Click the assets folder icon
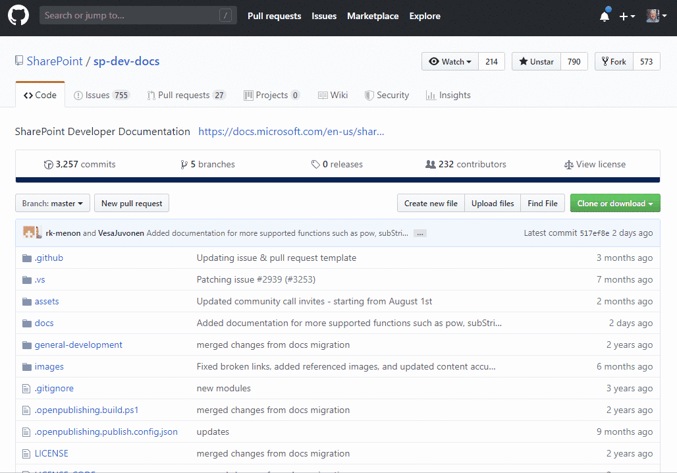Viewport: 677px width, 473px height. (27, 302)
